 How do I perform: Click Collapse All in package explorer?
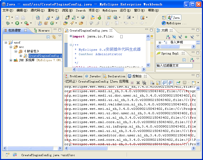pyautogui.click(x=48, y=37)
